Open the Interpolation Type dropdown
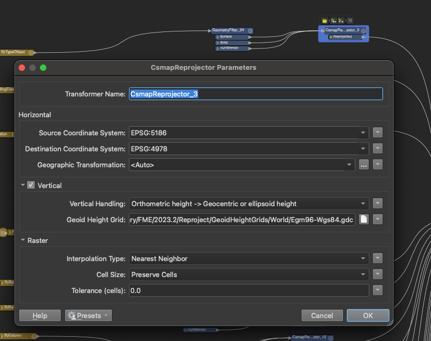Image resolution: width=431 pixels, height=341 pixels. coord(363,258)
